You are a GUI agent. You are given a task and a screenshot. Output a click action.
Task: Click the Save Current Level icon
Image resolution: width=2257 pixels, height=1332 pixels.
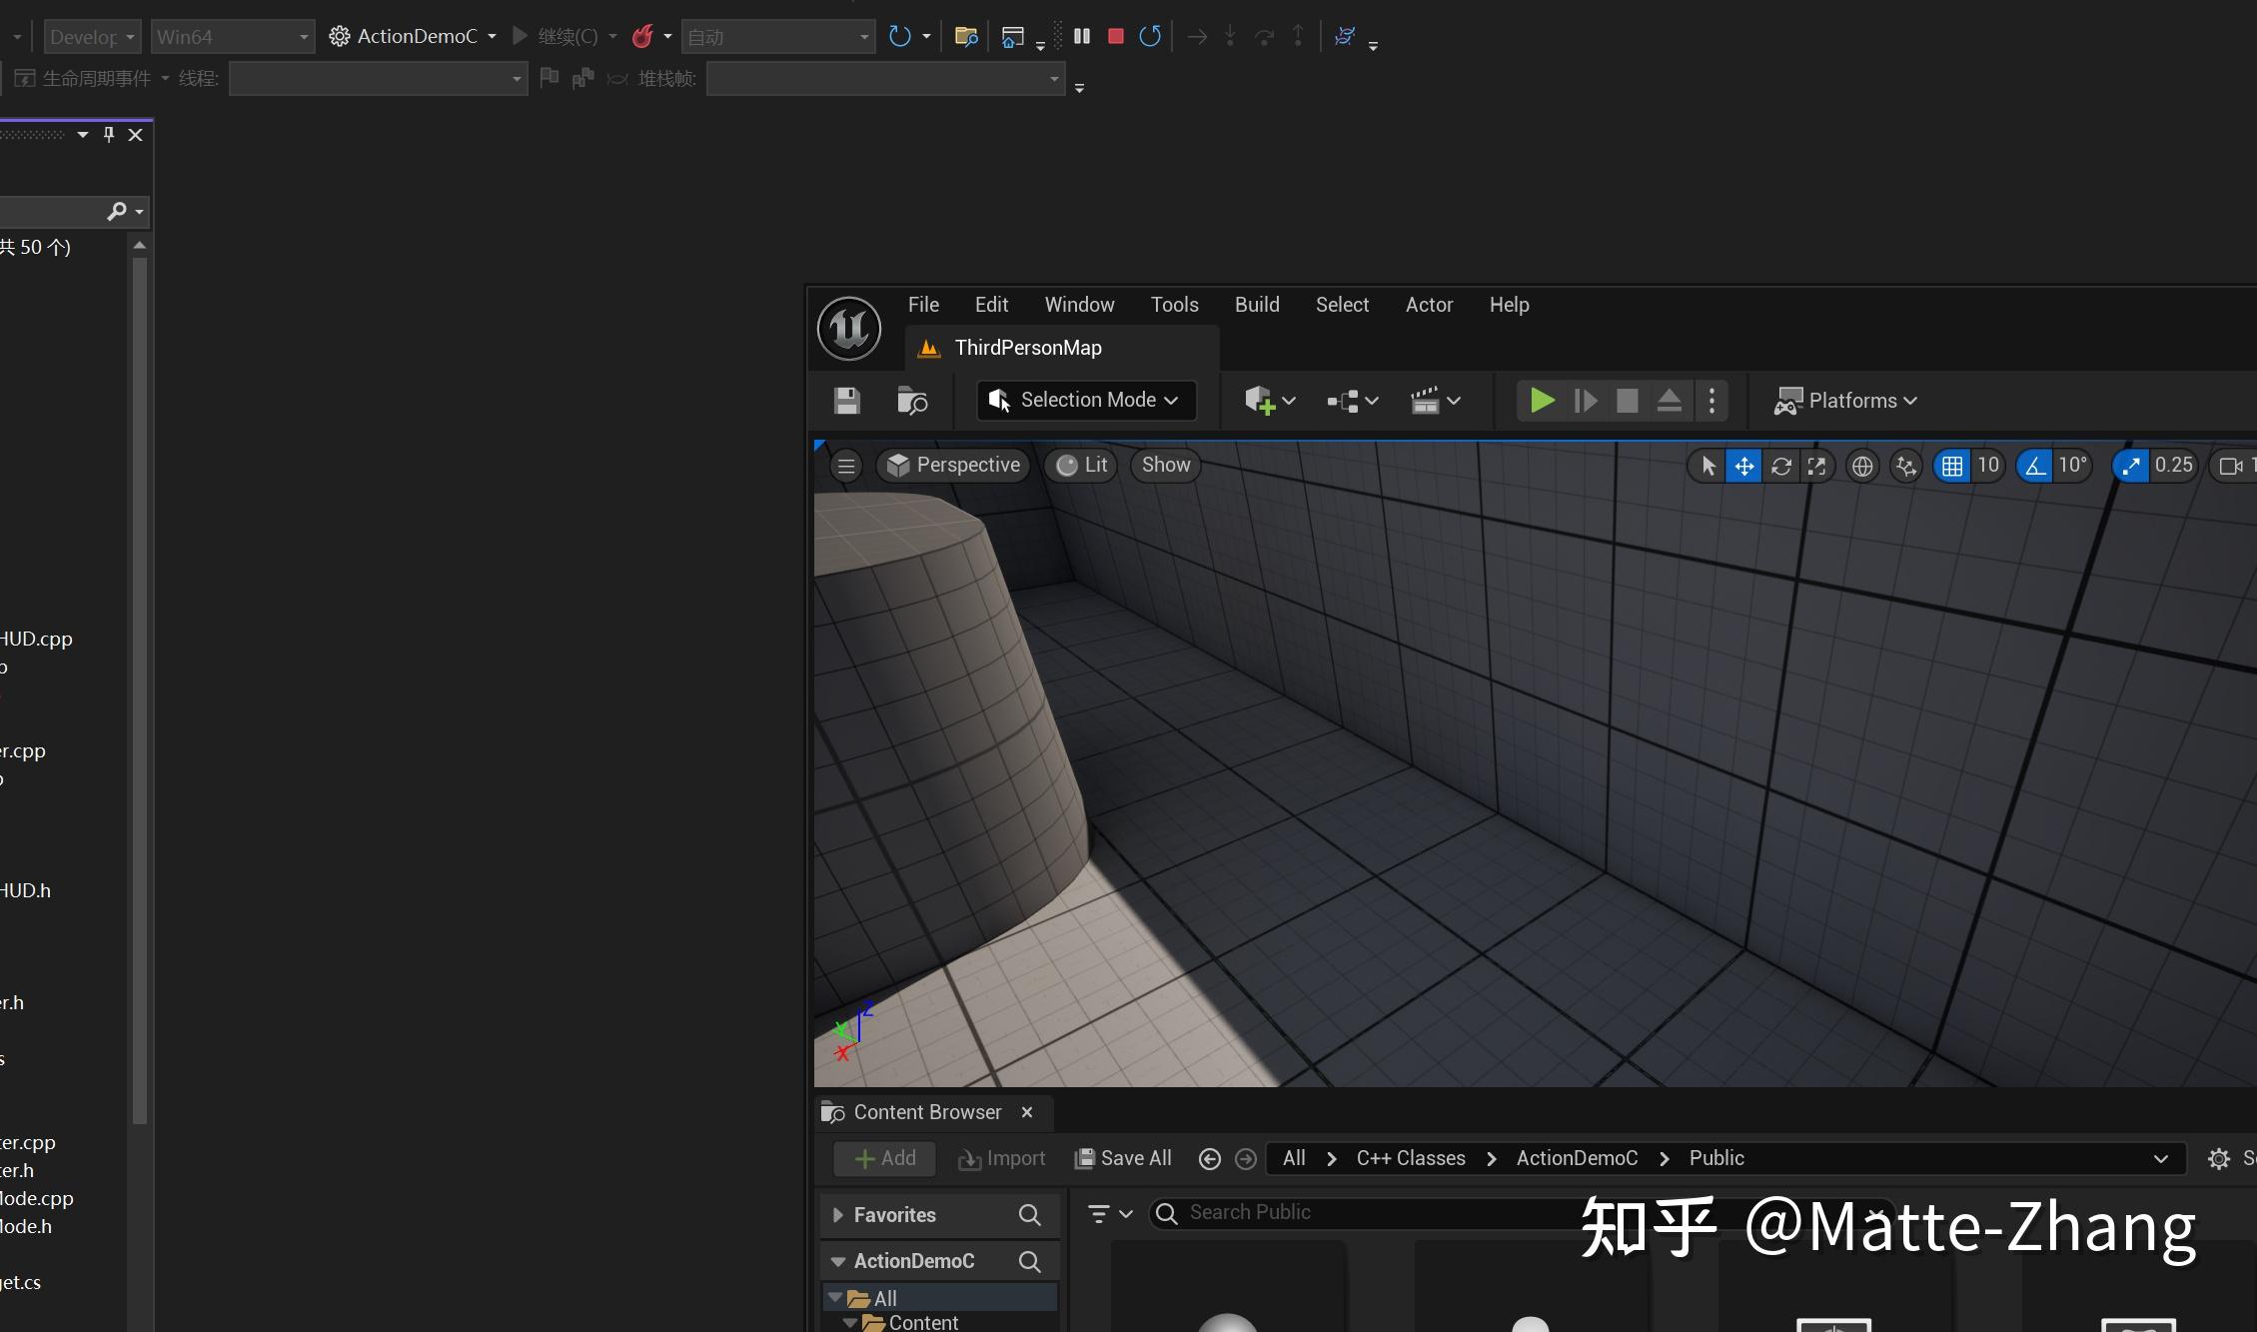coord(846,400)
